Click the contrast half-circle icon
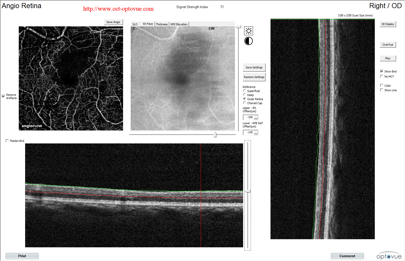 (248, 41)
